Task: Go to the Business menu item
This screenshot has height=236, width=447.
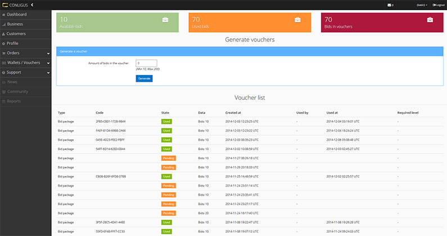Action: (15, 24)
